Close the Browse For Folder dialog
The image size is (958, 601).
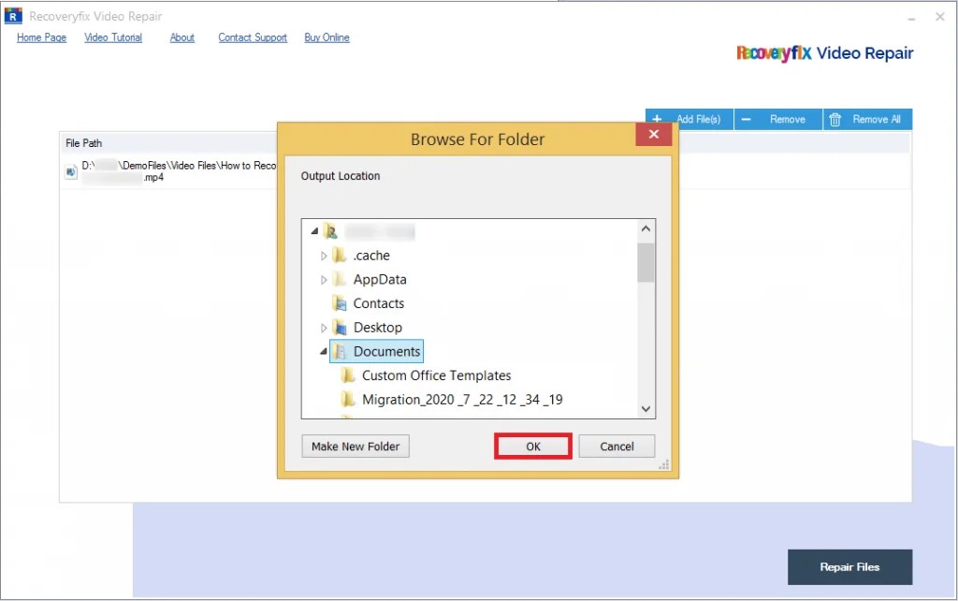point(653,134)
